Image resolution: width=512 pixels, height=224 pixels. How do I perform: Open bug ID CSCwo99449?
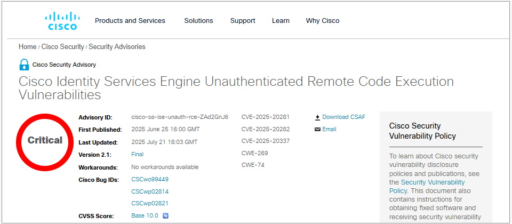pyautogui.click(x=150, y=179)
